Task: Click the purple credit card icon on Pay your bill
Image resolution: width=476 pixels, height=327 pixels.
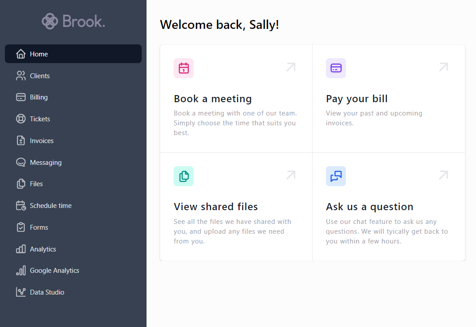Action: (336, 68)
